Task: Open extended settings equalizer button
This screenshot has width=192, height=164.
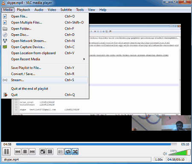Action: (50, 152)
